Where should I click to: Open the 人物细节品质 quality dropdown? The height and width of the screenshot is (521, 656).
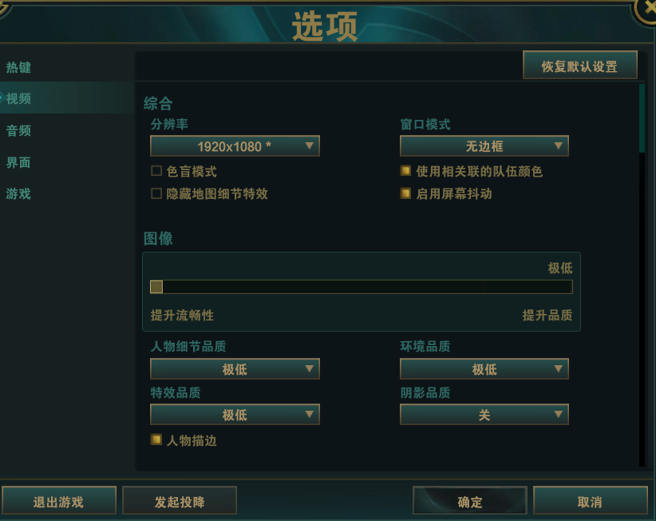[x=235, y=369]
